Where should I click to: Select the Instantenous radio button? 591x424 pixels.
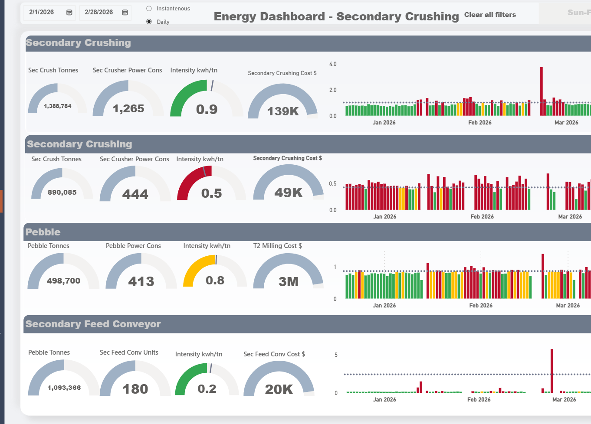point(149,8)
